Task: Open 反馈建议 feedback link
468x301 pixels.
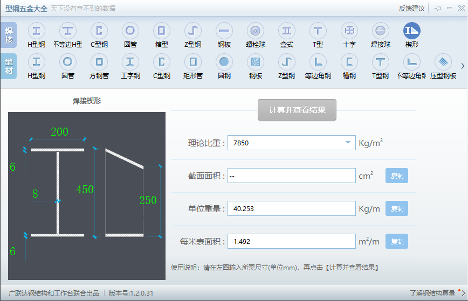Action: [411, 8]
